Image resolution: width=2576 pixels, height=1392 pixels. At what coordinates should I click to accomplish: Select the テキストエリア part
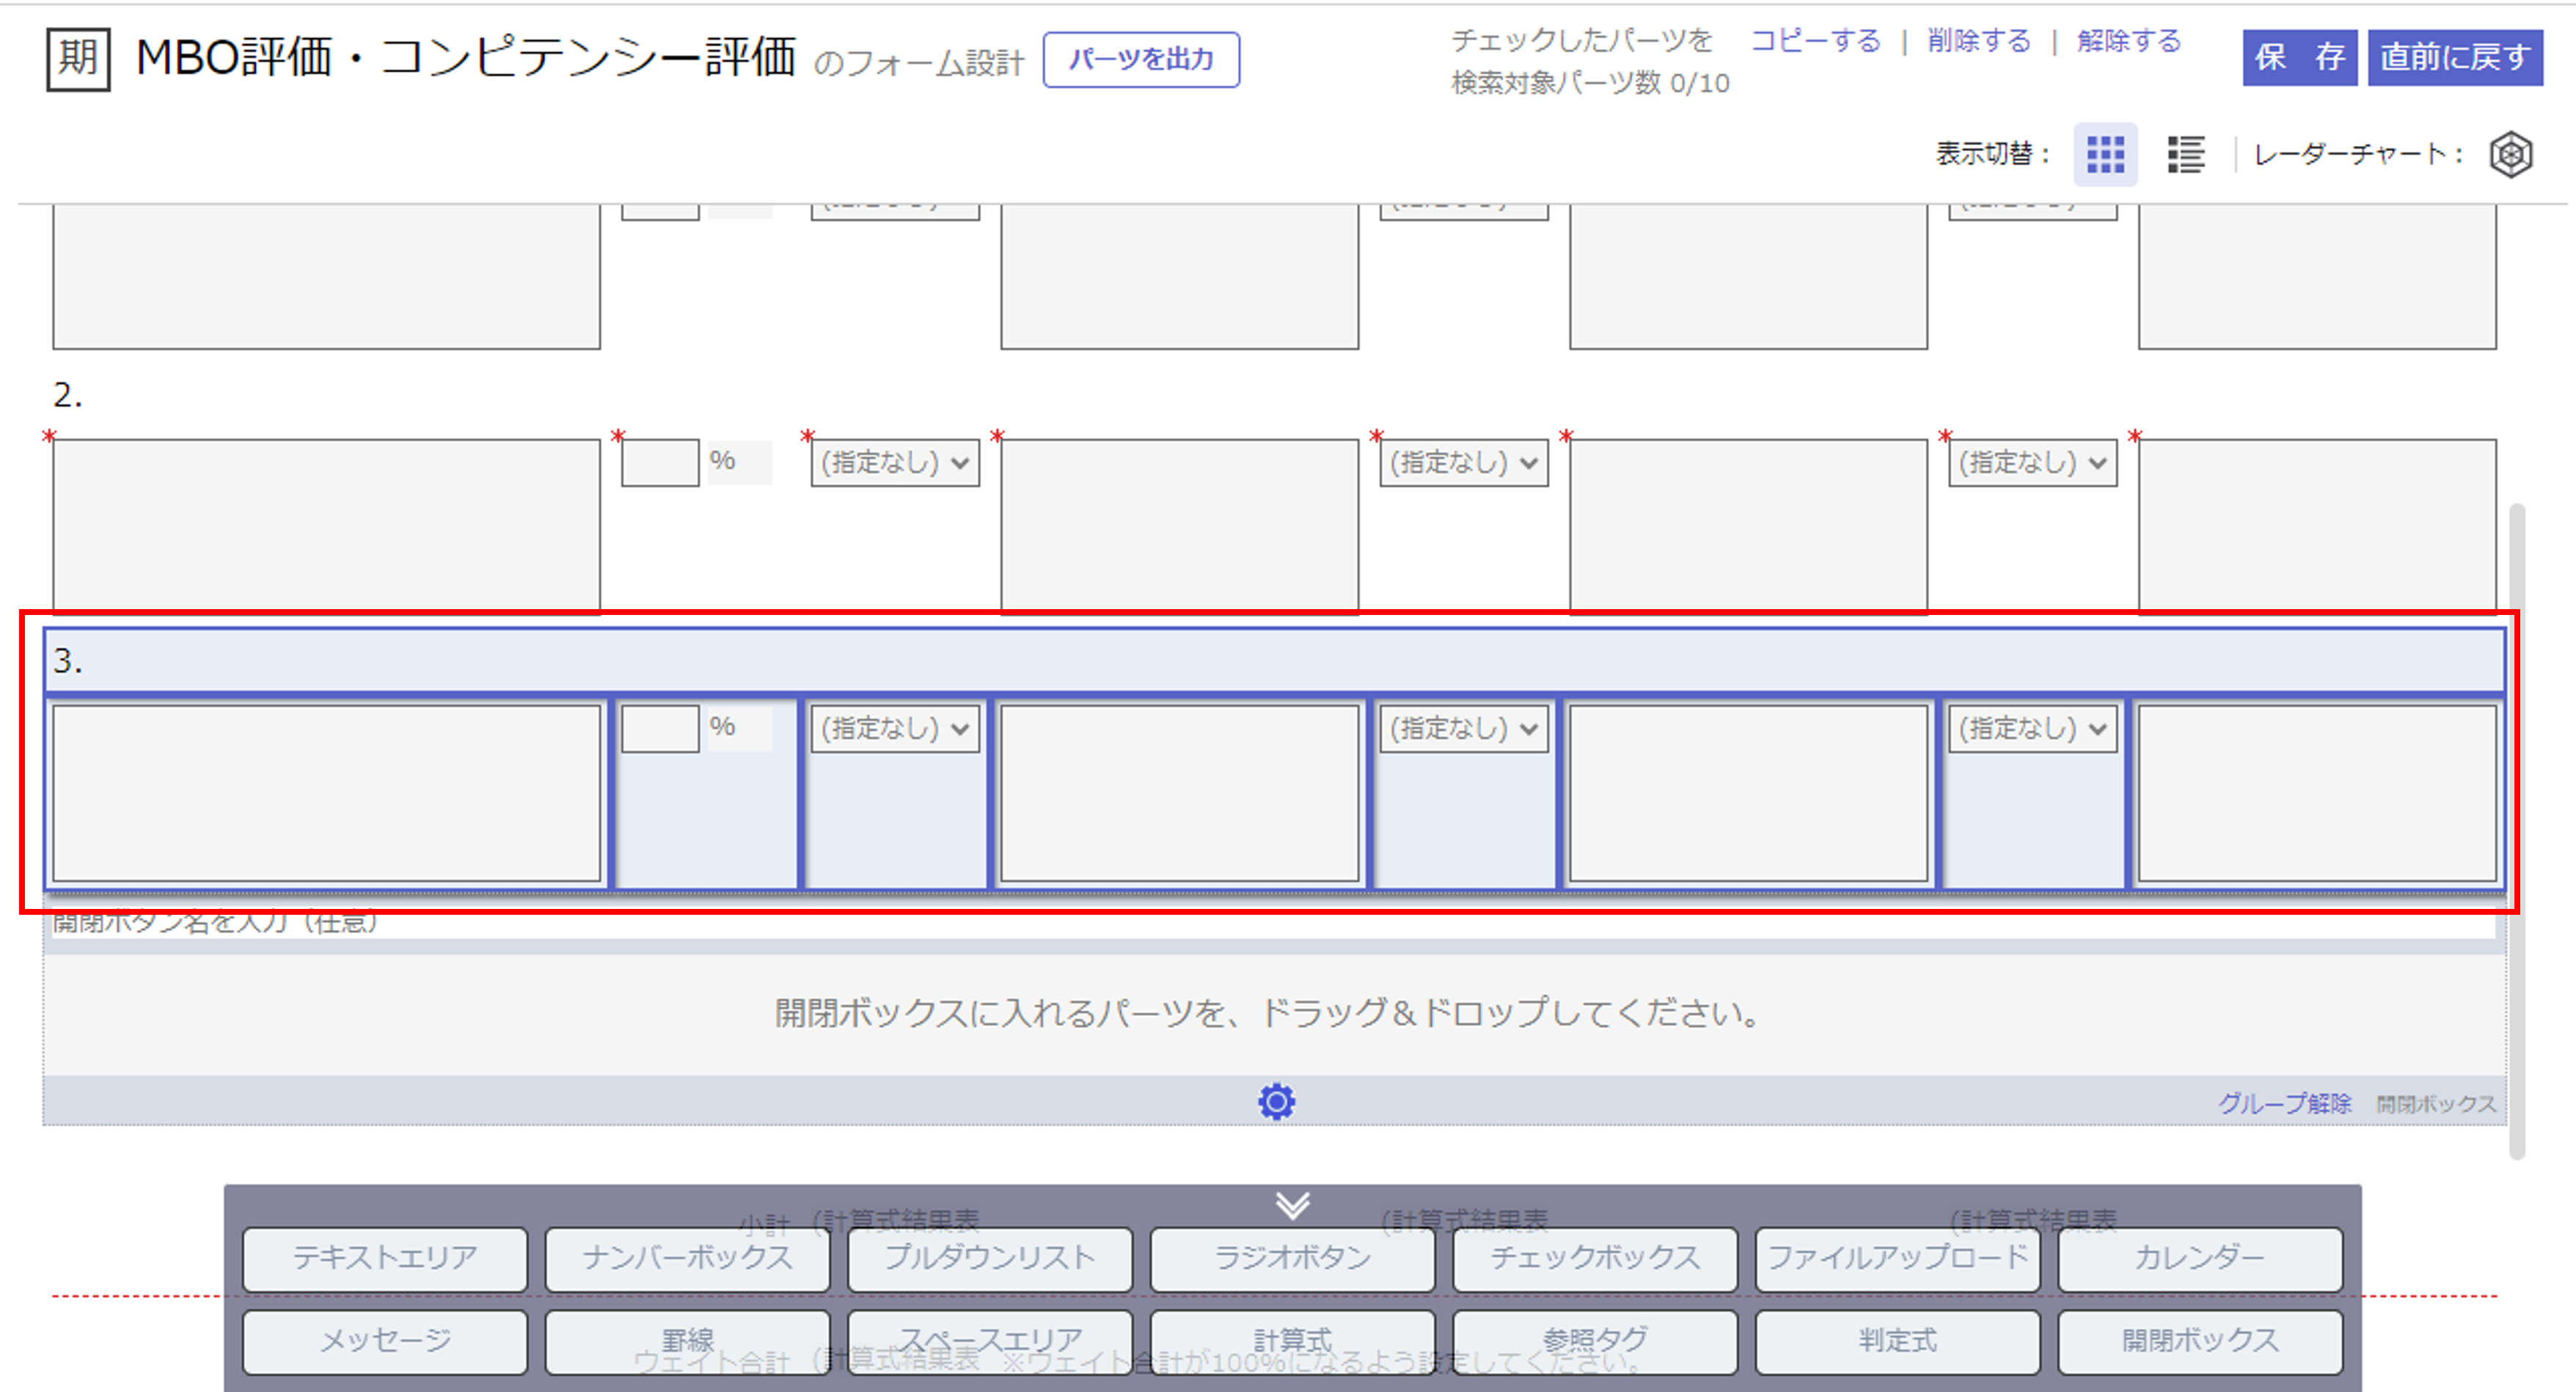pos(384,1258)
